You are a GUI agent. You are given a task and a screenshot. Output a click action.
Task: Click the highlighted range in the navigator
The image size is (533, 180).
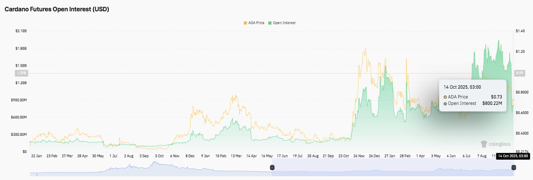393,167
